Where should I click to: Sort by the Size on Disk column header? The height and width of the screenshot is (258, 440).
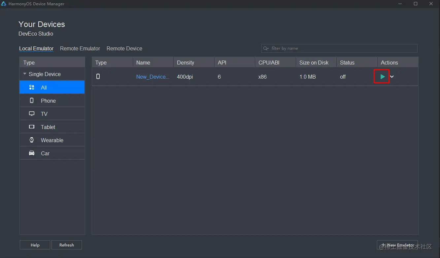(x=316, y=63)
